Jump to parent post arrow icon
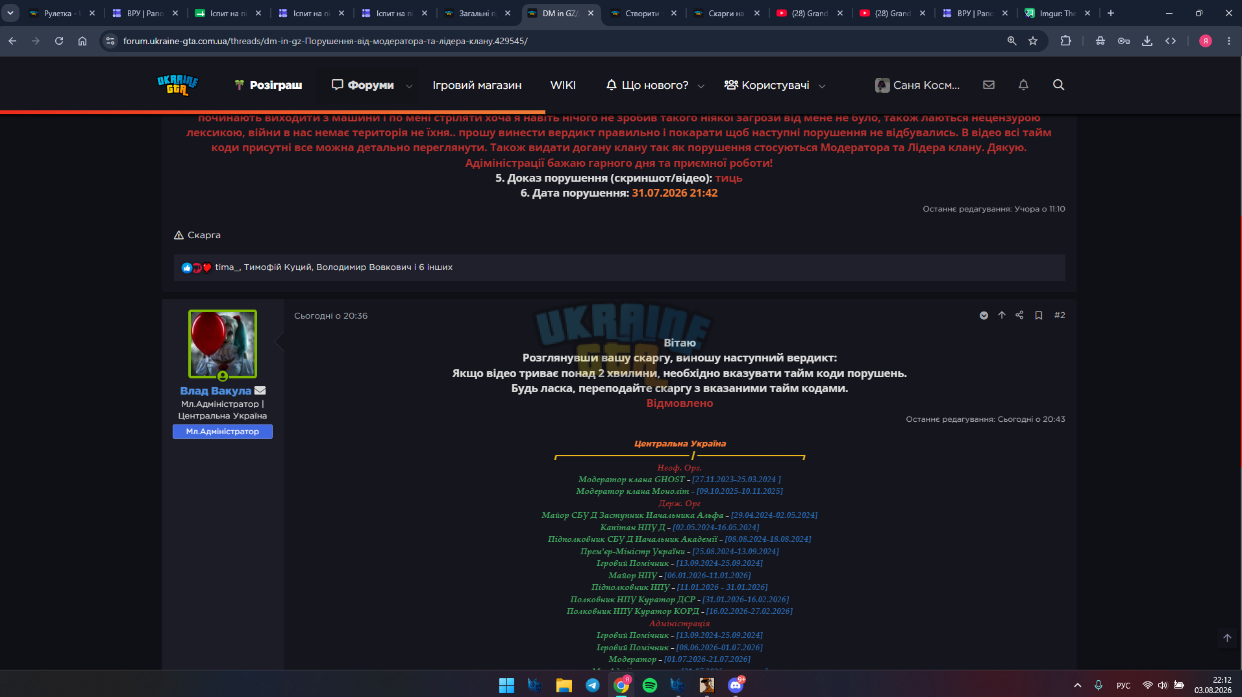The width and height of the screenshot is (1242, 697). pos(1002,315)
